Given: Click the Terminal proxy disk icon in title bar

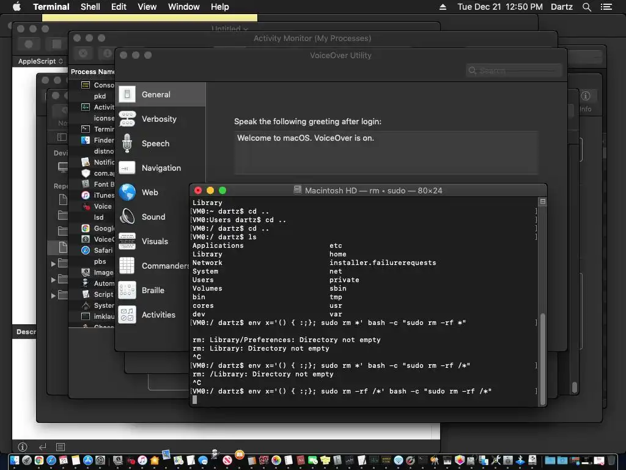Looking at the screenshot, I should point(298,190).
